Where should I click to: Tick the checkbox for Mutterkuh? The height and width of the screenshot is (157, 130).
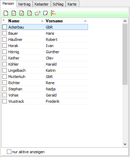click(5, 77)
